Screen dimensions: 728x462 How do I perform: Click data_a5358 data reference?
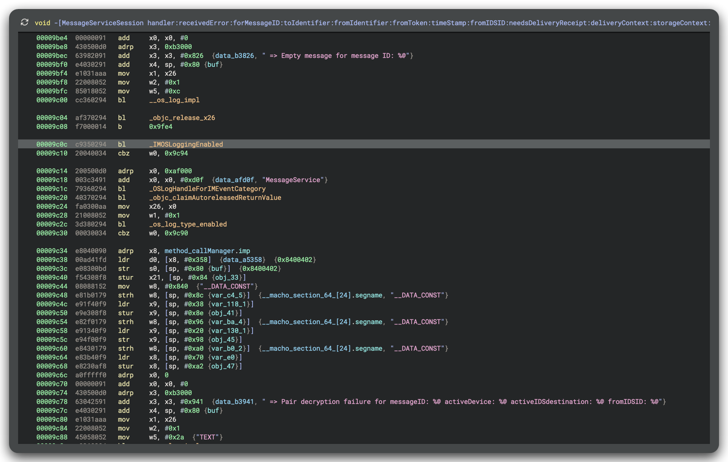[x=242, y=260]
